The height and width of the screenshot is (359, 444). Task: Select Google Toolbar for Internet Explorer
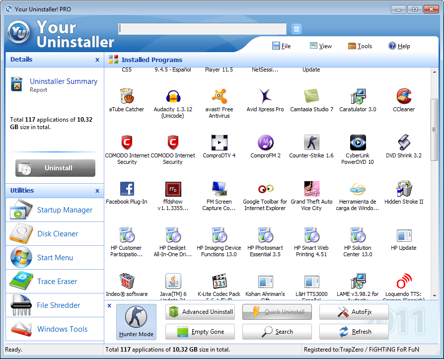point(265,189)
